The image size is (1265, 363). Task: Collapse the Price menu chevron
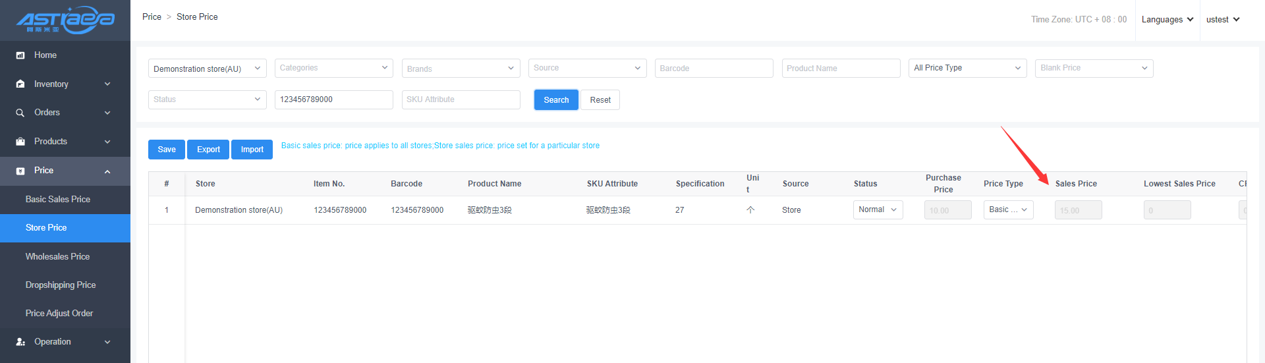tap(107, 171)
